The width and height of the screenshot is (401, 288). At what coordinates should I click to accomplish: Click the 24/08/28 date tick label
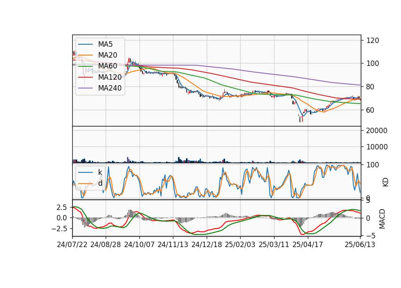coord(106,245)
